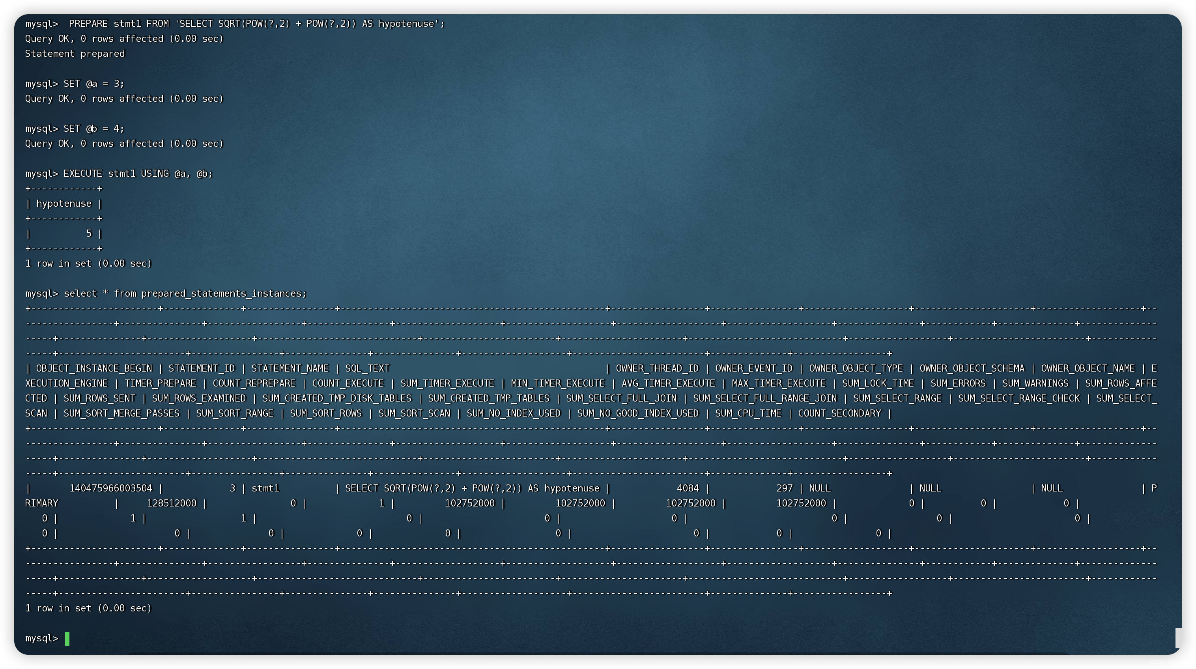Click the stmt1 value in the result row

pos(265,488)
